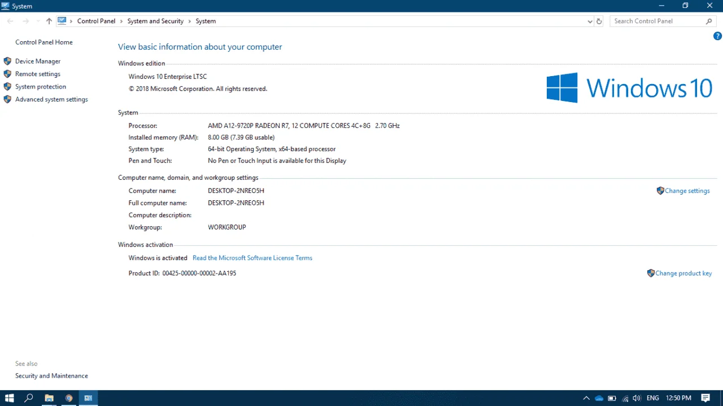This screenshot has width=723, height=406.
Task: Click the shield icon beside Advanced system settings
Action: pyautogui.click(x=7, y=99)
